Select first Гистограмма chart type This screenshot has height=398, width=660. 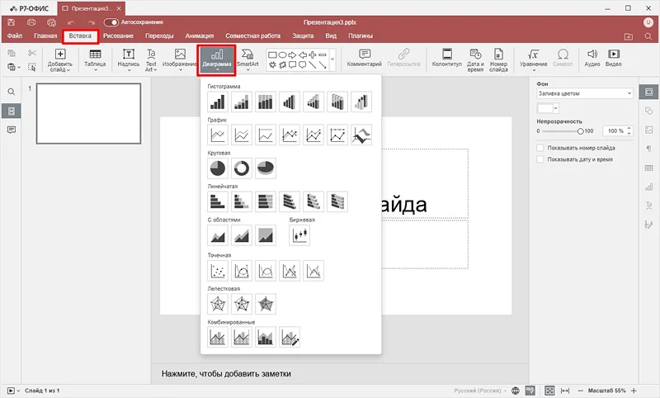pyautogui.click(x=218, y=102)
